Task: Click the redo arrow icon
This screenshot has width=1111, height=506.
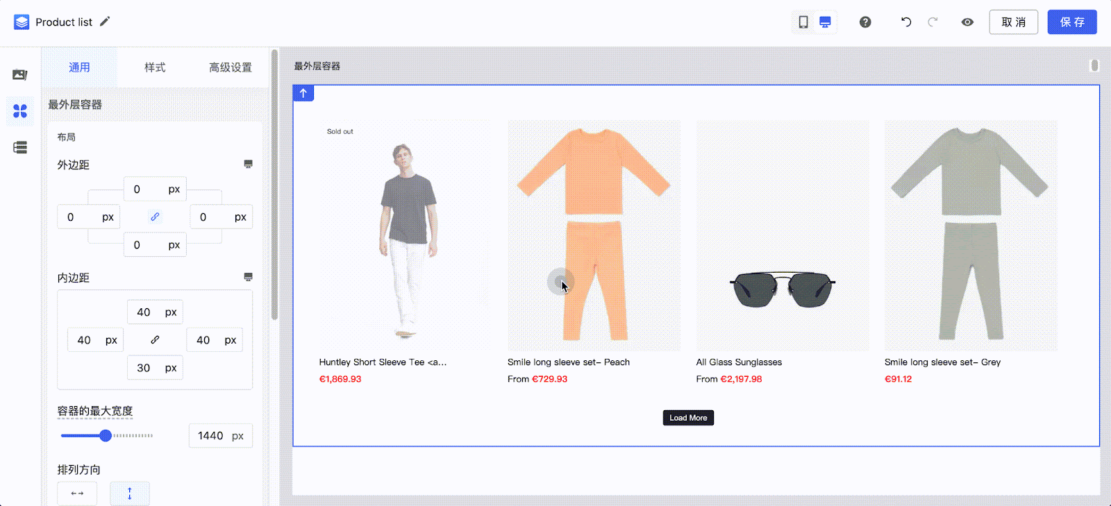Action: [x=933, y=22]
